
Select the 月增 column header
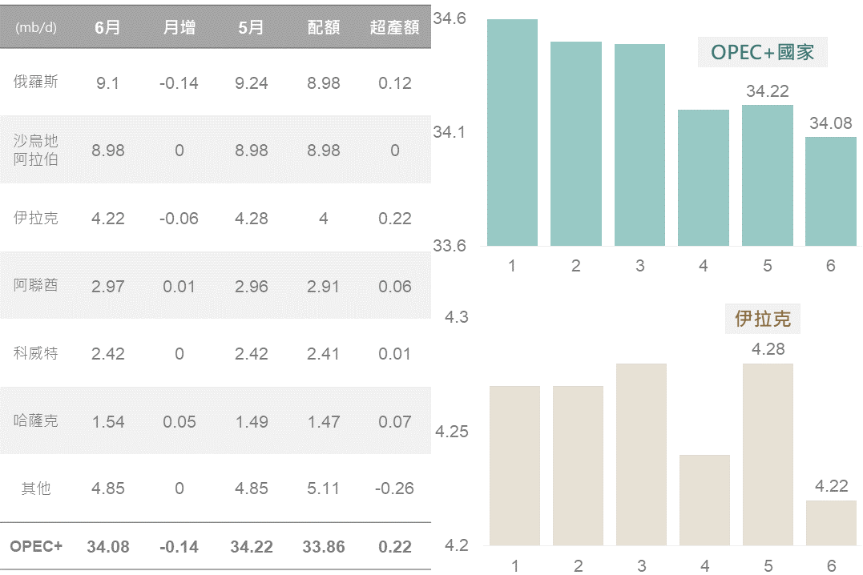(179, 27)
